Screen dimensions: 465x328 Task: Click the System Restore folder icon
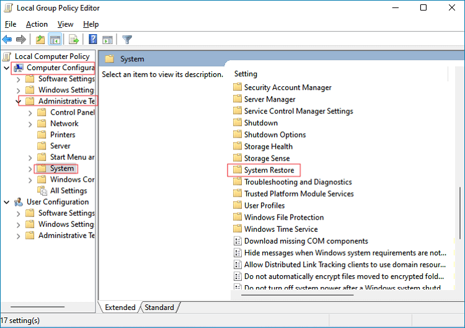click(237, 170)
